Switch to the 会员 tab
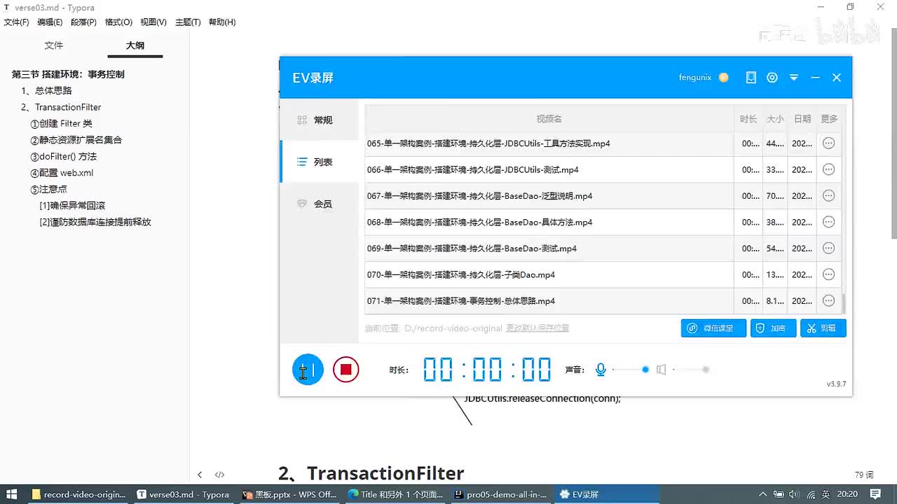 (319, 204)
